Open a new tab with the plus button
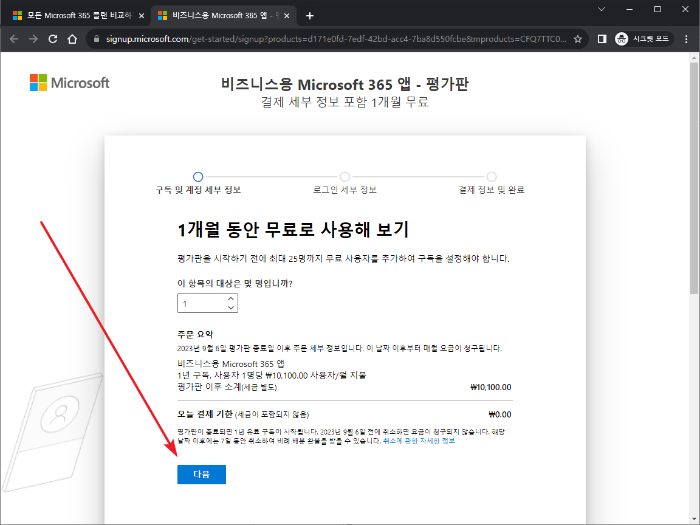The image size is (700, 525). click(310, 16)
